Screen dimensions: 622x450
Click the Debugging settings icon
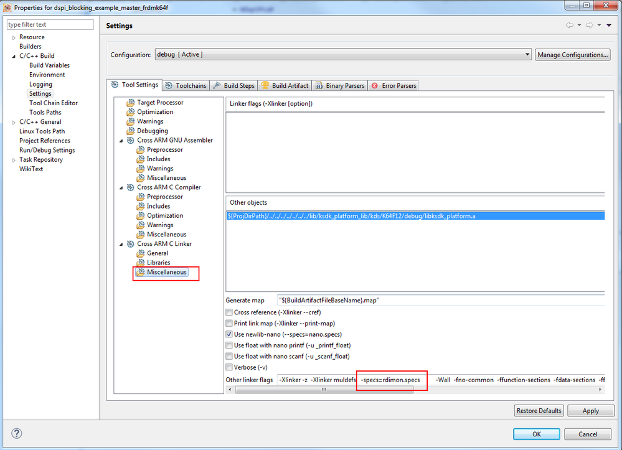(x=131, y=131)
